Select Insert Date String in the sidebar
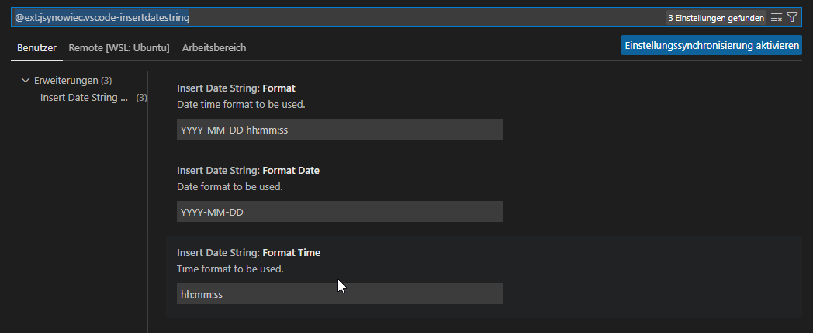813x333 pixels. click(84, 98)
